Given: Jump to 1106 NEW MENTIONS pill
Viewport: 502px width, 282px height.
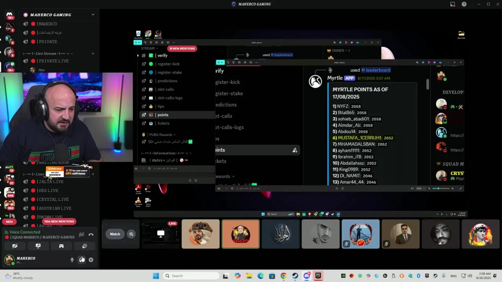Looking at the screenshot, I should pos(59,221).
